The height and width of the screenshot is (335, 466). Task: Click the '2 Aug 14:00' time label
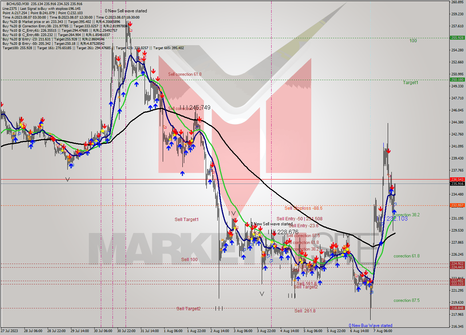click(220, 331)
